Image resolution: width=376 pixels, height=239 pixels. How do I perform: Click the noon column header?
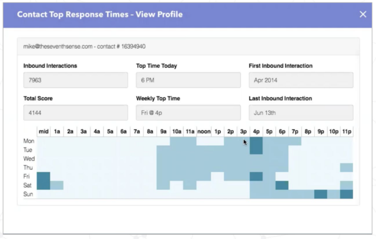(x=204, y=132)
